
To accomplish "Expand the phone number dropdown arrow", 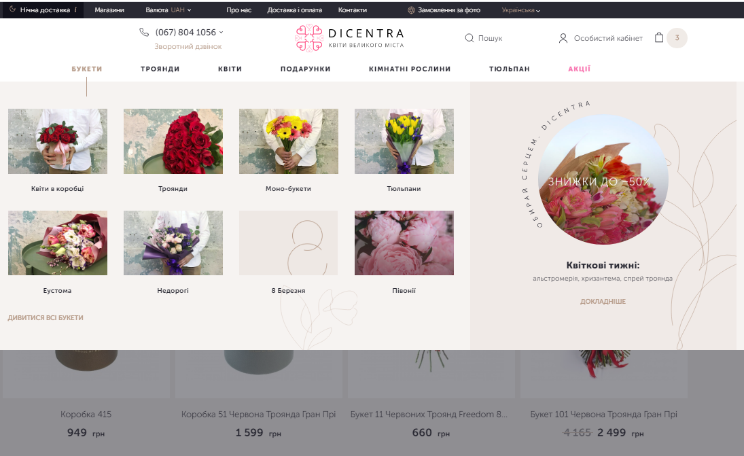I will pyautogui.click(x=221, y=32).
